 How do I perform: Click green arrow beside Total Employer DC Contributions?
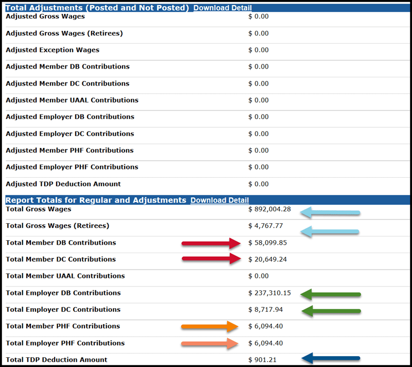click(331, 311)
